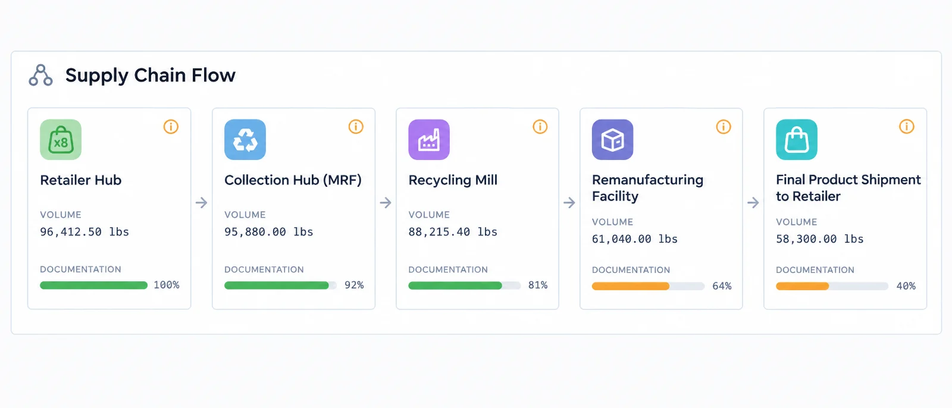
Task: Click the Supply Chain Flow network icon
Action: click(x=40, y=75)
